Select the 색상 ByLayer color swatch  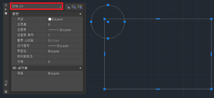point(50,19)
